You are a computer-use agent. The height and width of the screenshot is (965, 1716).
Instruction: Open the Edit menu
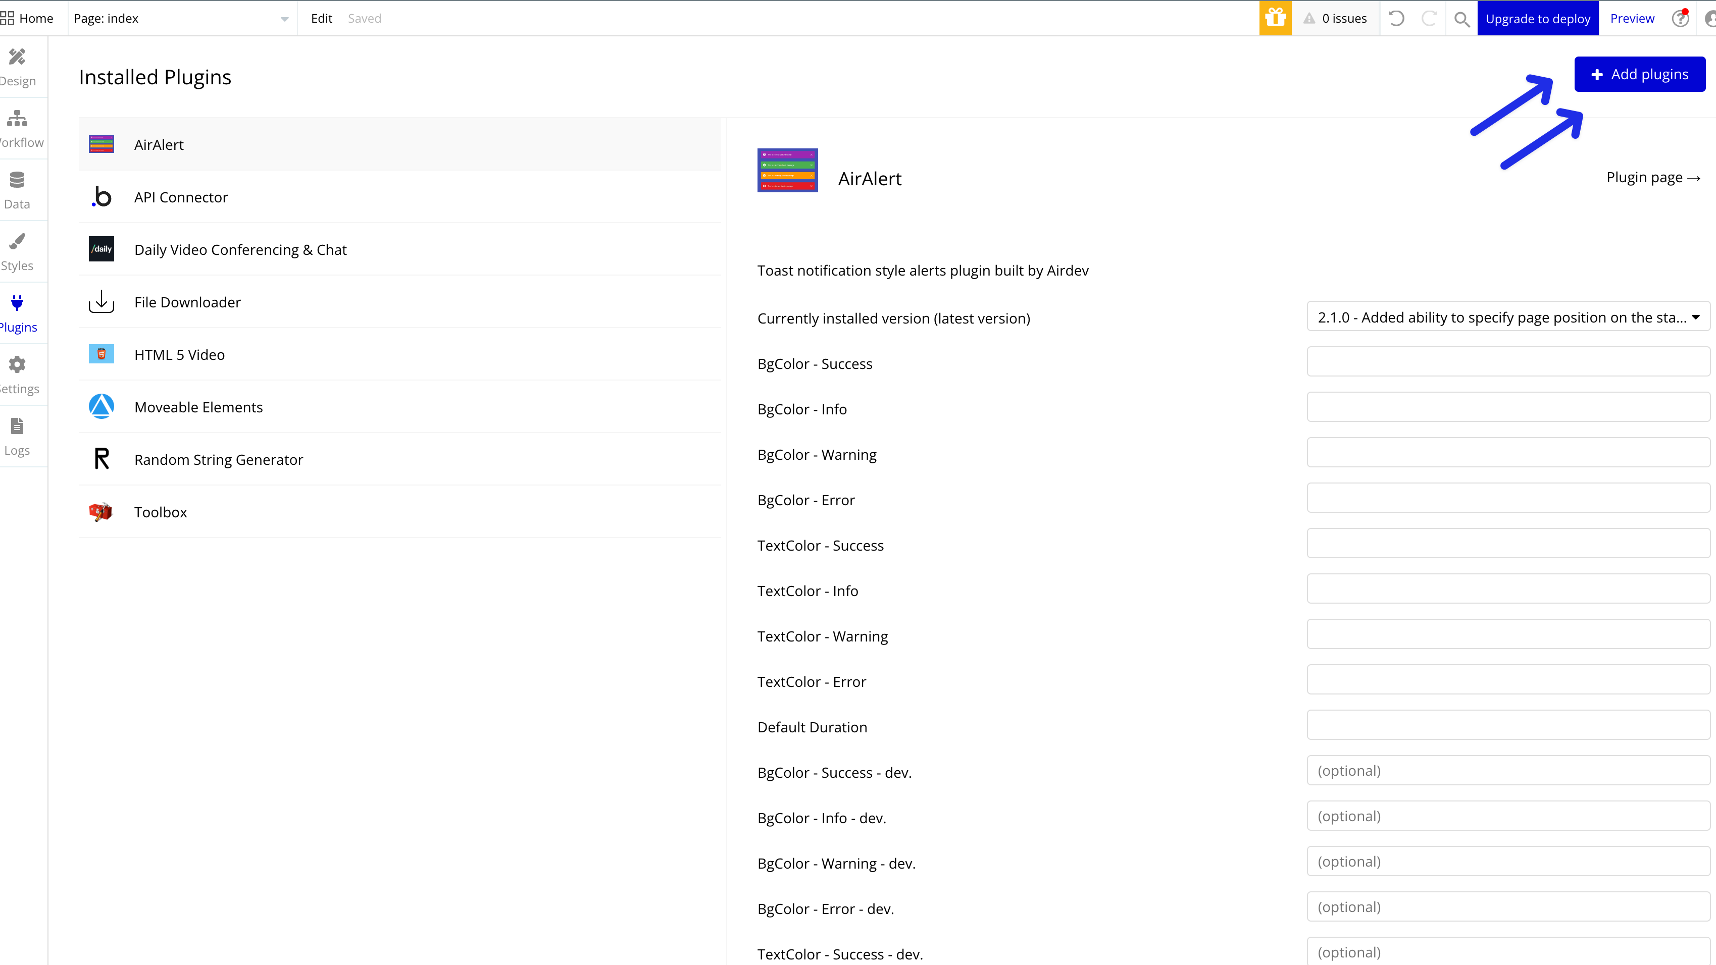321,19
